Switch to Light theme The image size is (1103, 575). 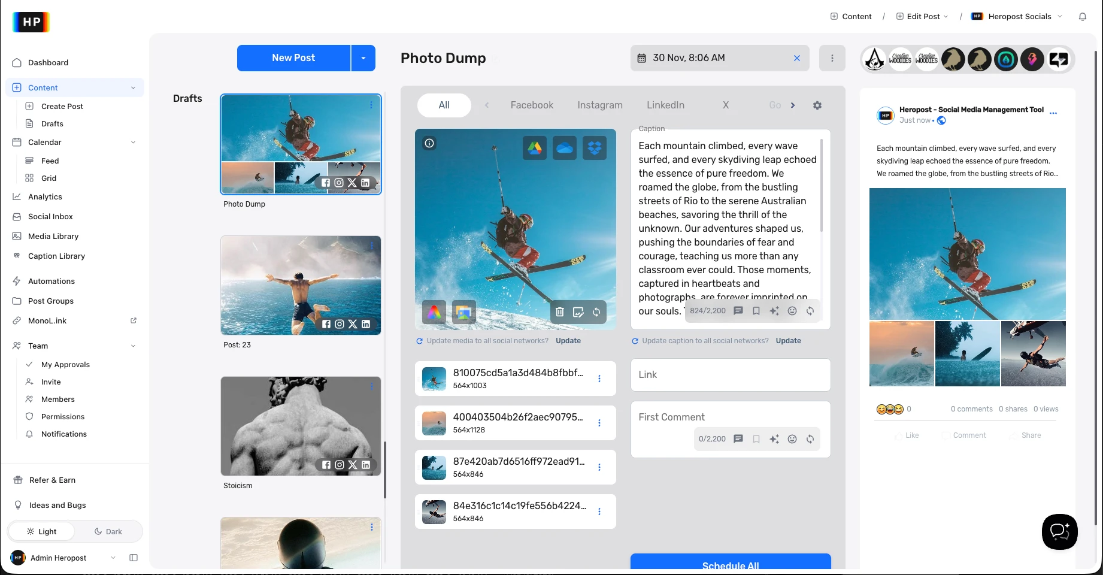41,531
